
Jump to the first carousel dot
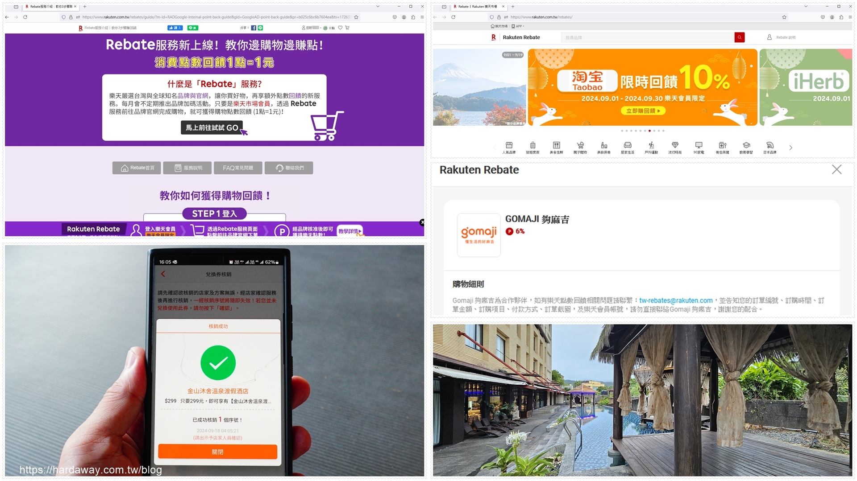622,131
